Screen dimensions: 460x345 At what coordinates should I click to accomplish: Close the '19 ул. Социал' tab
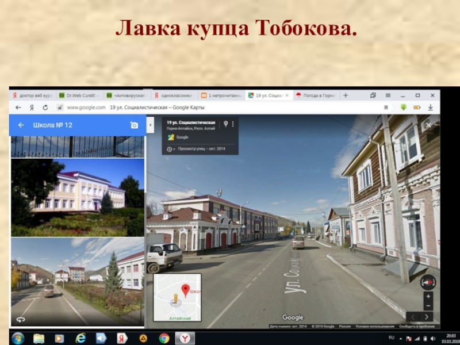[287, 95]
